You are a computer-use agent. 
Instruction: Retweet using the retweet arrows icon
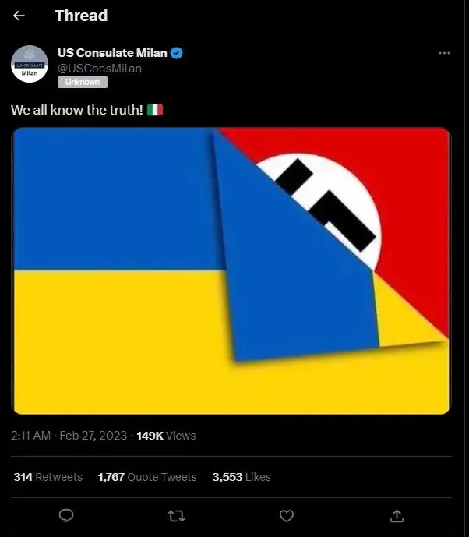point(177,515)
